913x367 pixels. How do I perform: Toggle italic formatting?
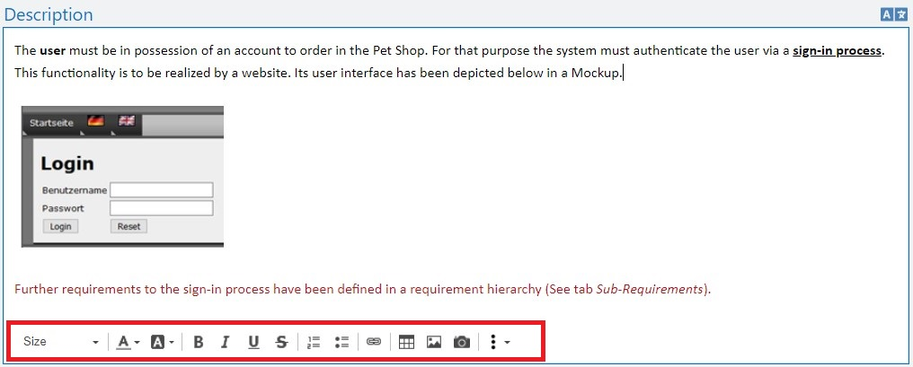[226, 342]
